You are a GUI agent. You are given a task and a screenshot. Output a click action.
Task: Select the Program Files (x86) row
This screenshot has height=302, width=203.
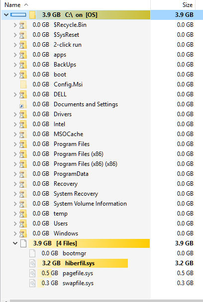(101, 154)
